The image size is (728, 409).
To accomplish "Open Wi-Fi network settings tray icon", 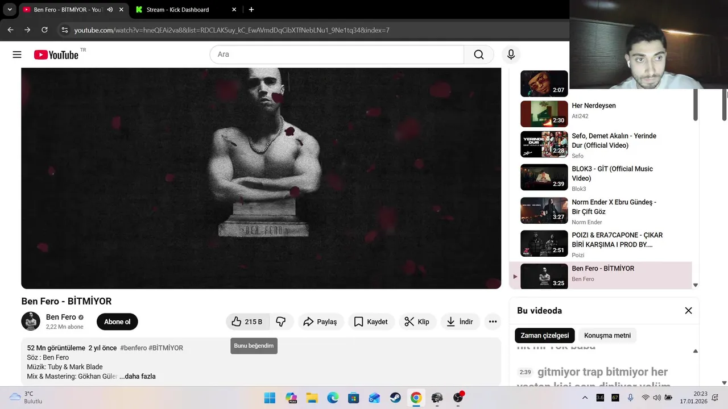I will 645,398.
